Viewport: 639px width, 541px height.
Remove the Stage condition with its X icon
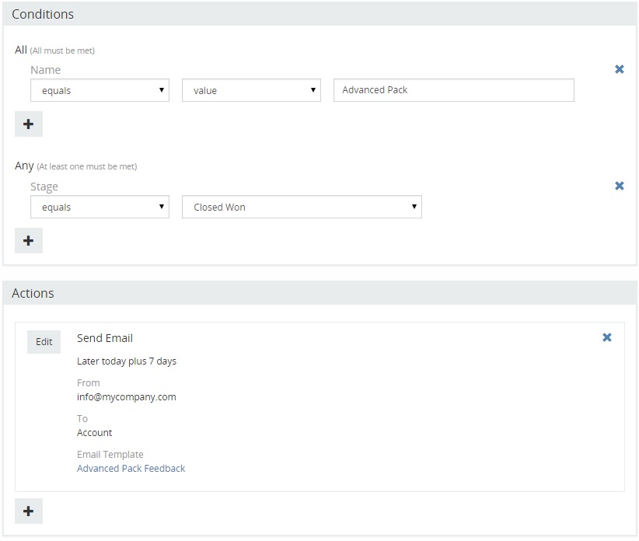coord(619,186)
